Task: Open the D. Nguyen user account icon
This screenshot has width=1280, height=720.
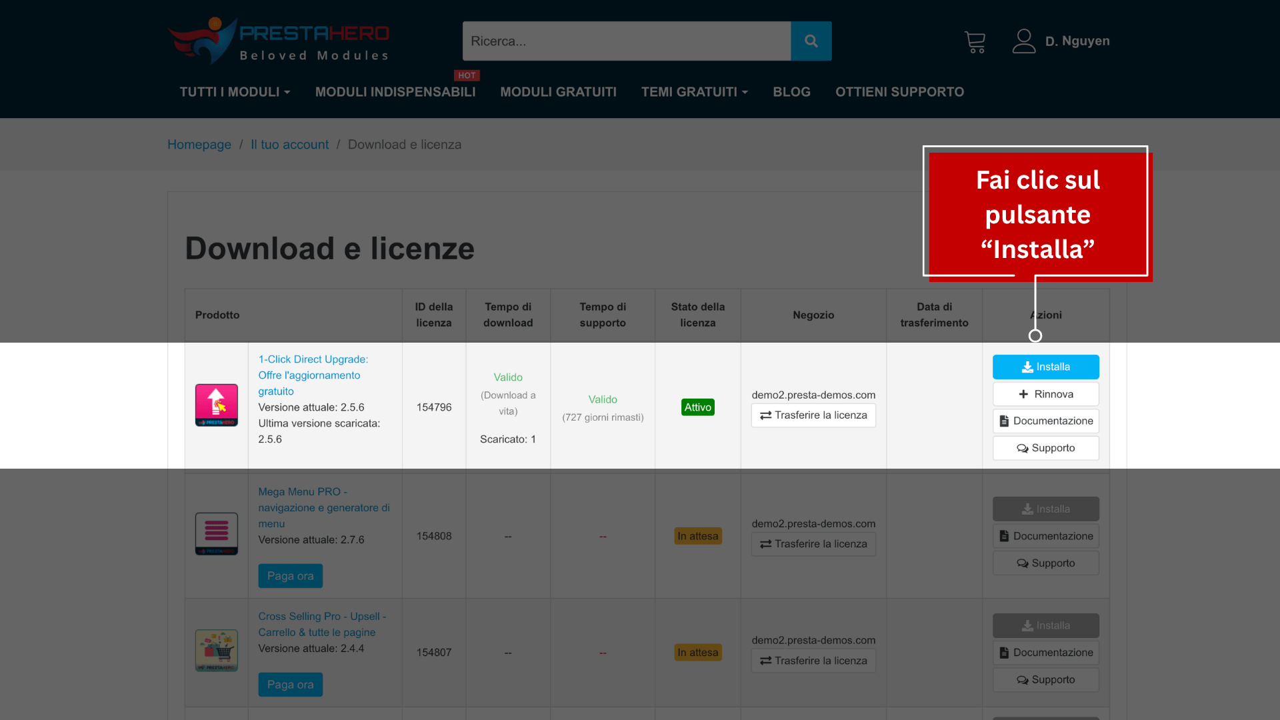Action: pyautogui.click(x=1024, y=41)
